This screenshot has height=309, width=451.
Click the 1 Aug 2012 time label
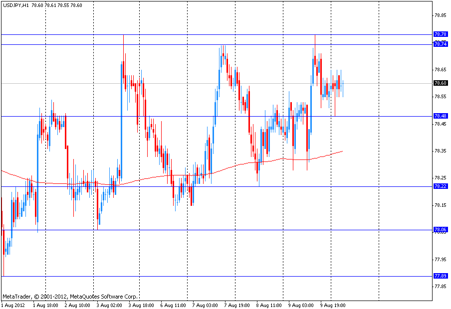(x=12, y=305)
